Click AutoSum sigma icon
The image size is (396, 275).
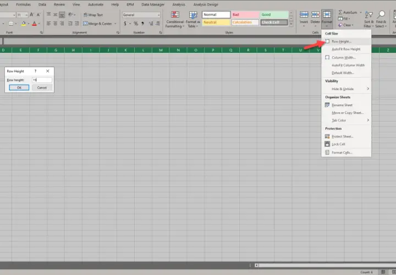pyautogui.click(x=340, y=12)
